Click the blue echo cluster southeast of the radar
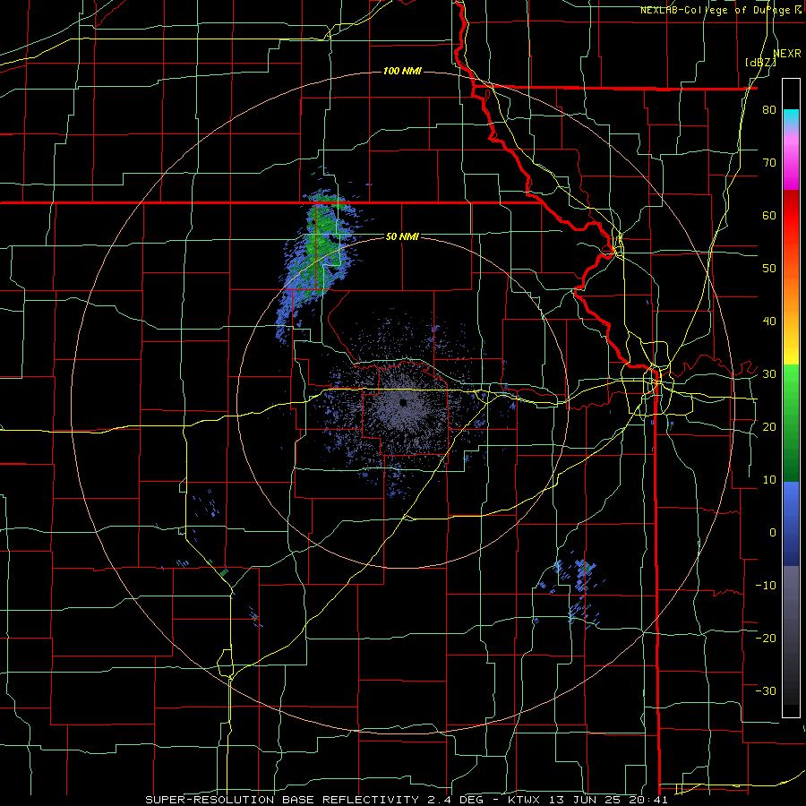Image resolution: width=806 pixels, height=806 pixels. coord(573,591)
